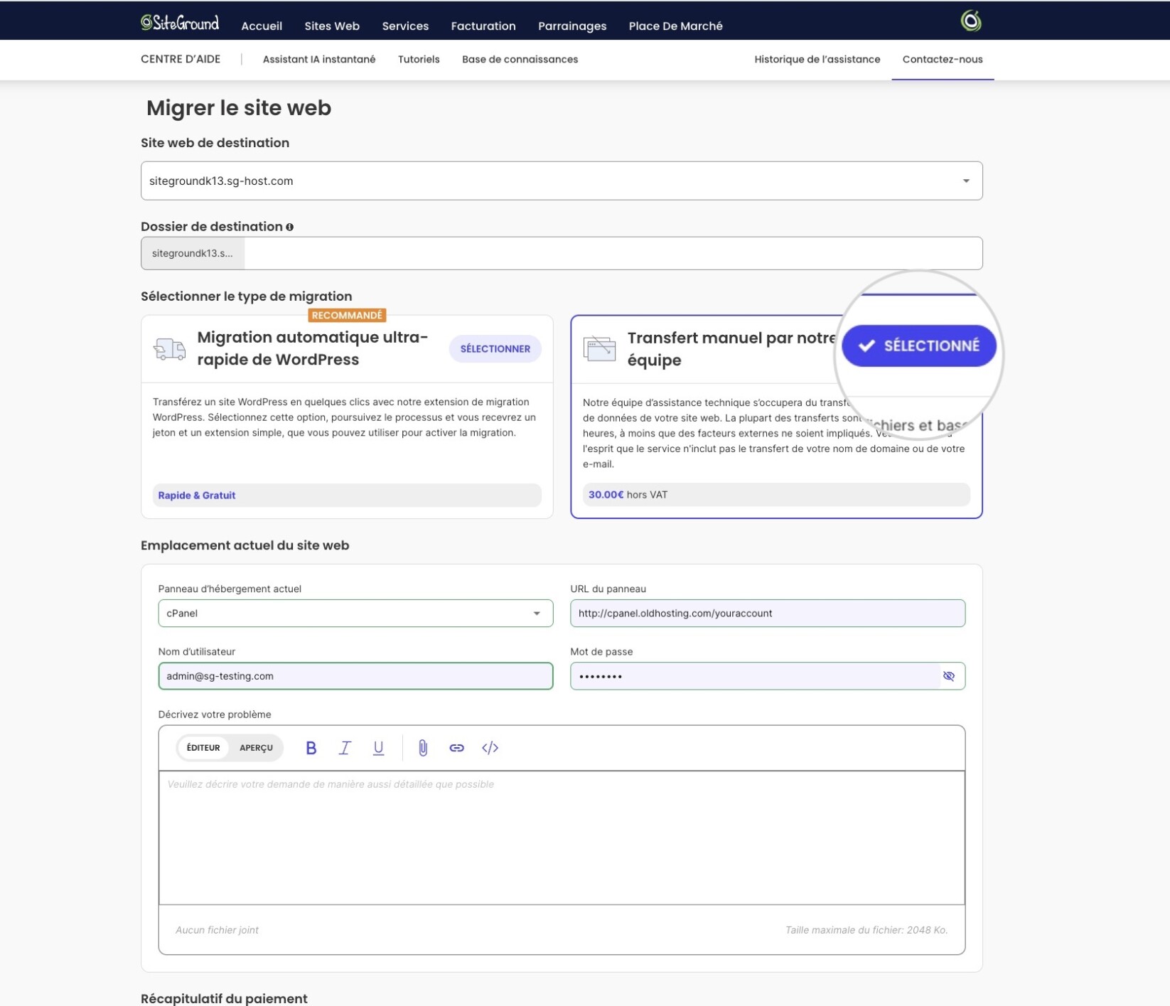Open the Site web de destination dropdown
The width and height of the screenshot is (1170, 1006).
[562, 181]
